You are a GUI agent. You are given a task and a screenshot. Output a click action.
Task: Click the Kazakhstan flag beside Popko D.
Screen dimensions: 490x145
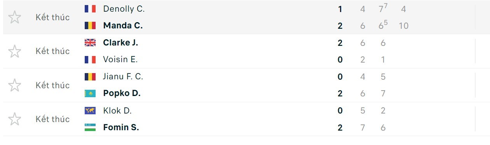pos(90,93)
